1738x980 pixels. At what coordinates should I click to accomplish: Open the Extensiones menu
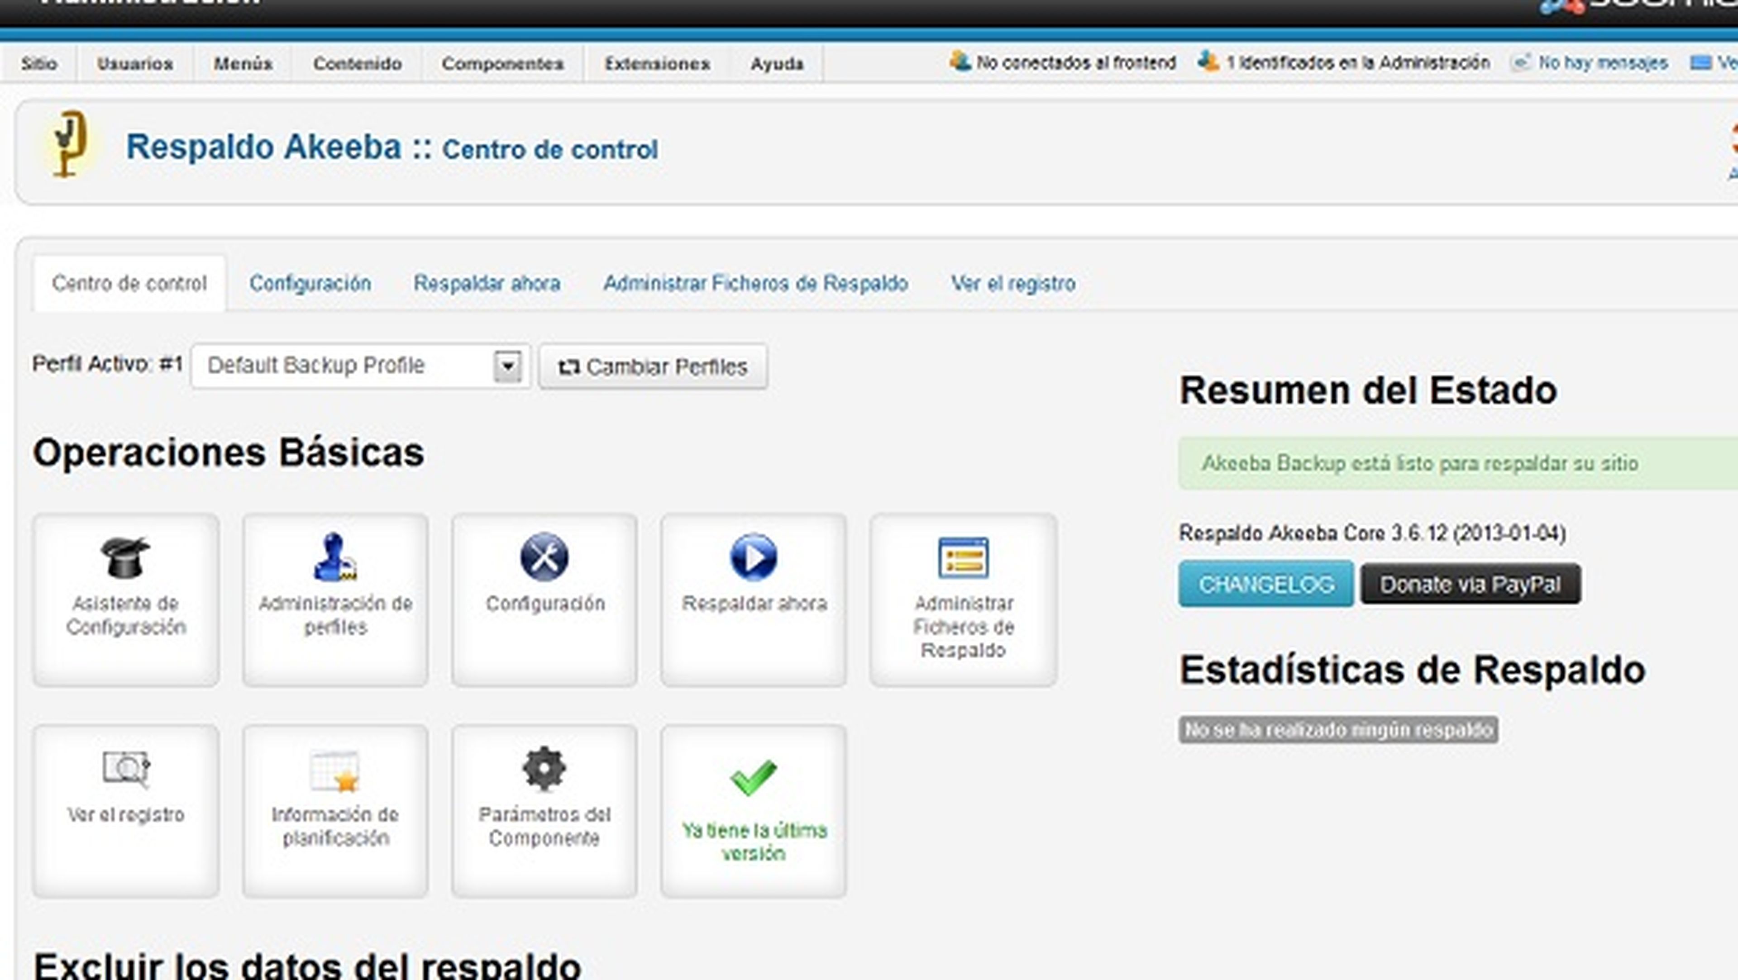coord(656,63)
